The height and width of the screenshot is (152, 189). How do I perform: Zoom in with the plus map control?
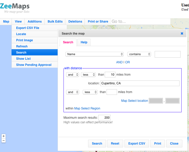4,136
